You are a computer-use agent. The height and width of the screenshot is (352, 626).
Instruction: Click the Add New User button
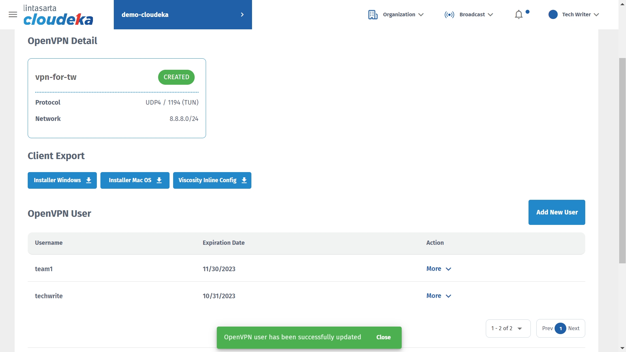click(557, 212)
